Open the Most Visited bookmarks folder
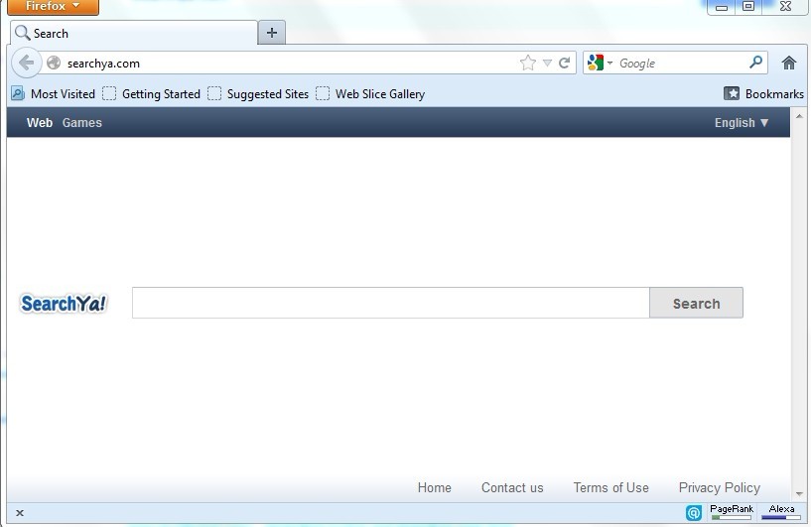 coord(54,93)
